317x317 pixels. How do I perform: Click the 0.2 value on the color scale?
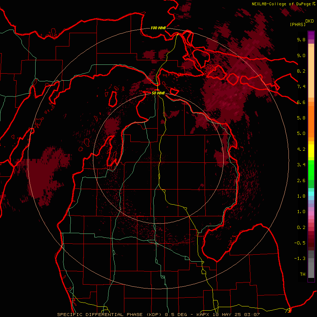[301, 228]
